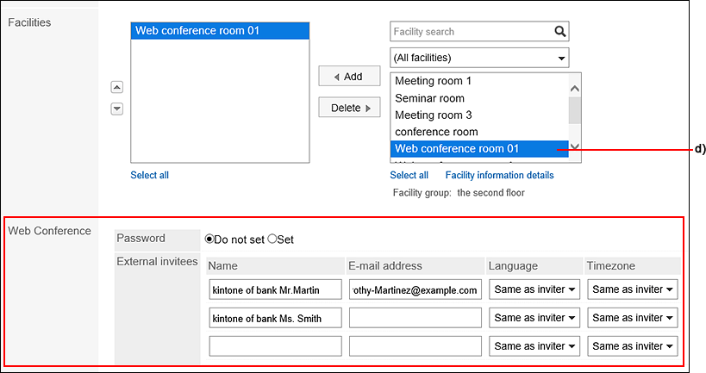706x373 pixels.
Task: Click the empty third E-mail address field
Action: [415, 346]
